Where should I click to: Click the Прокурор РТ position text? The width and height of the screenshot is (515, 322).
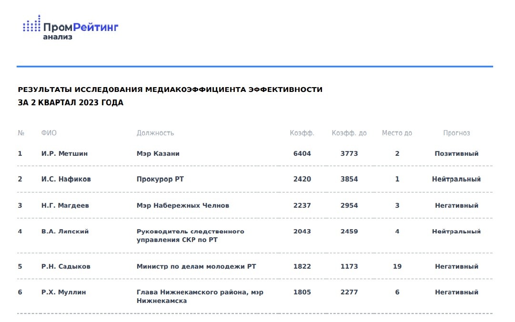point(160,179)
